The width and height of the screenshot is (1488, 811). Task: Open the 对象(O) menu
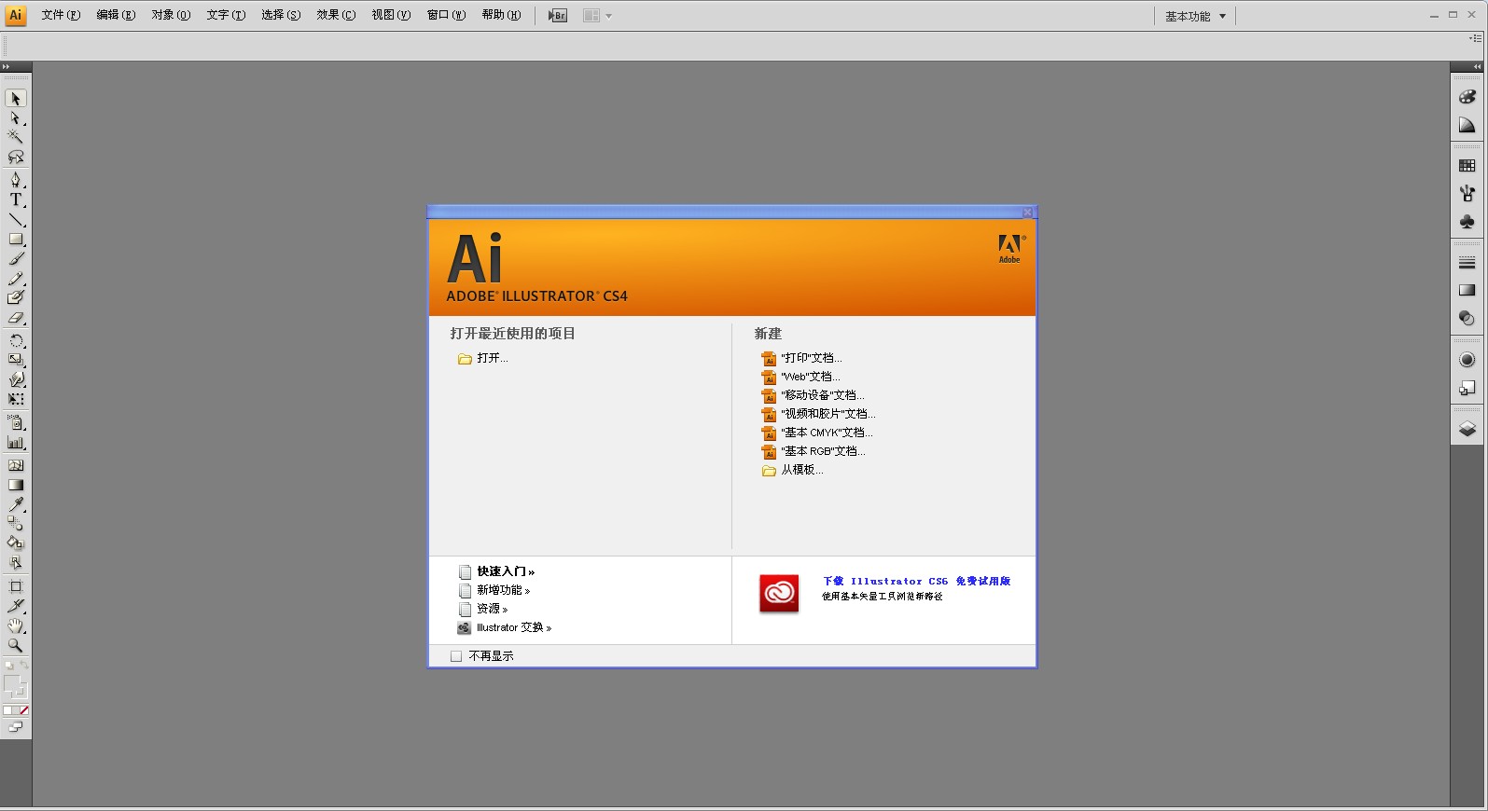[171, 15]
